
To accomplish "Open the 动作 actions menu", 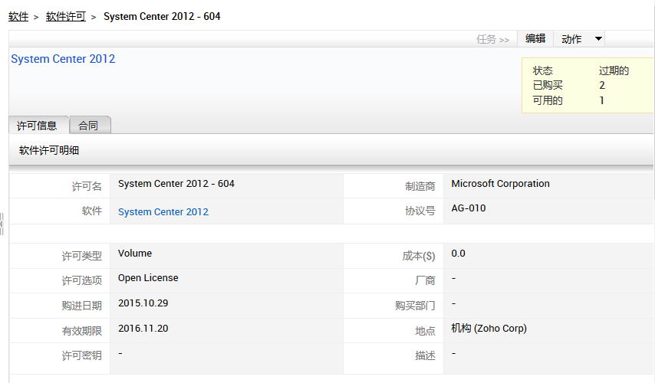I will (x=572, y=39).
